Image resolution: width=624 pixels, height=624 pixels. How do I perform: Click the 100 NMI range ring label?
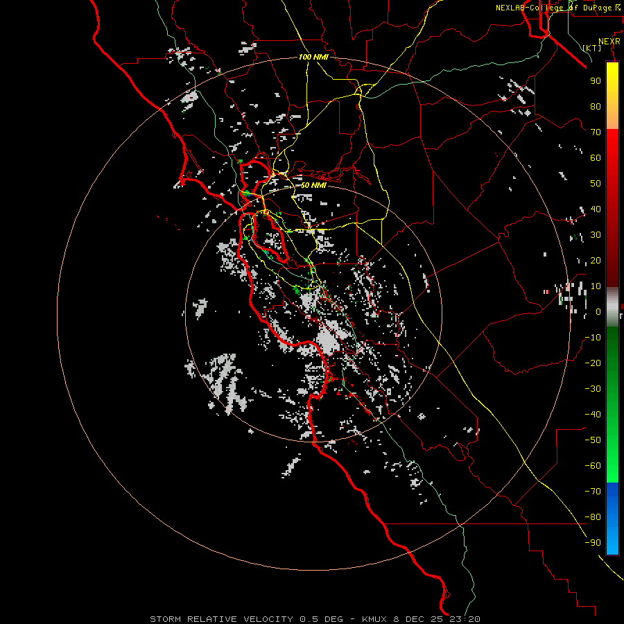[313, 57]
